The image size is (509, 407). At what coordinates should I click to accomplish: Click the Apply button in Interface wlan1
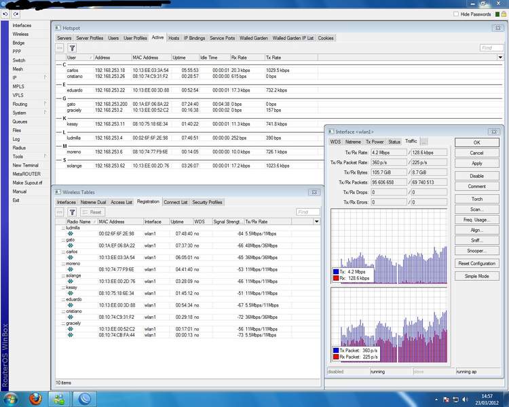pos(476,163)
